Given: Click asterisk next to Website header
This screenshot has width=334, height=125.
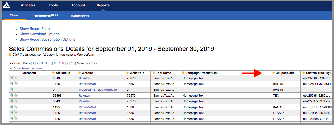Looking at the screenshot, I should coord(79,73).
